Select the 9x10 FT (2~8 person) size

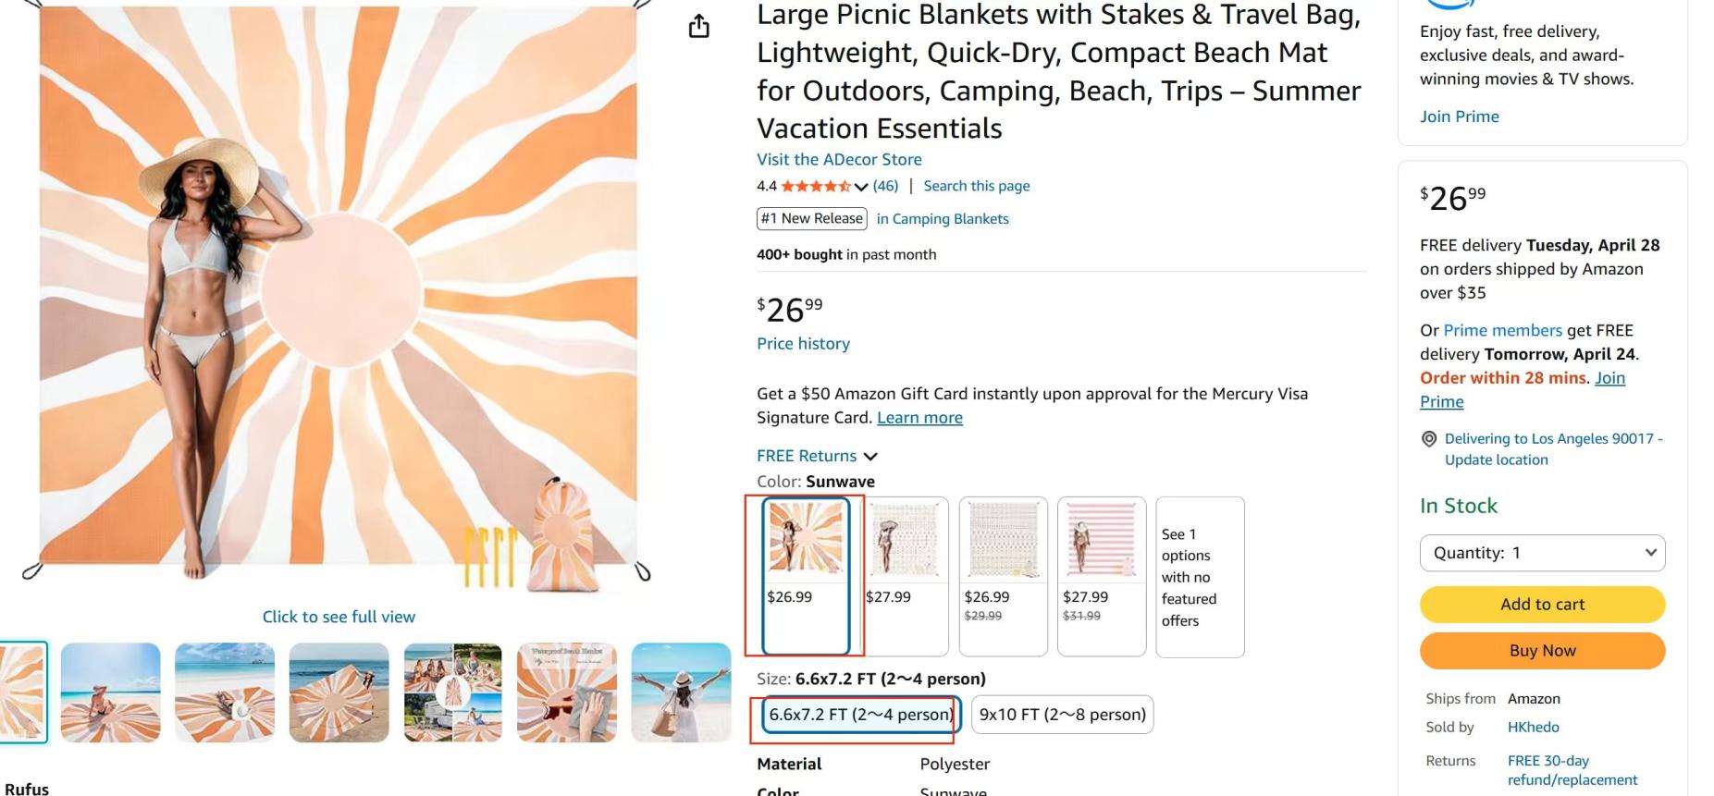1062,715
